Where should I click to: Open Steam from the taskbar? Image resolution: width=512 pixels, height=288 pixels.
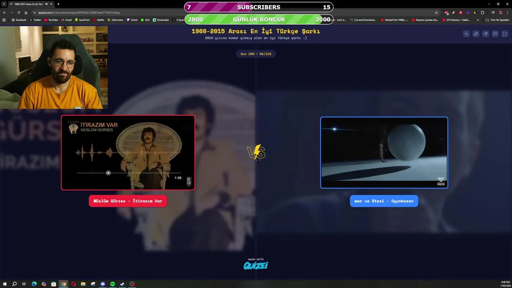(x=122, y=284)
